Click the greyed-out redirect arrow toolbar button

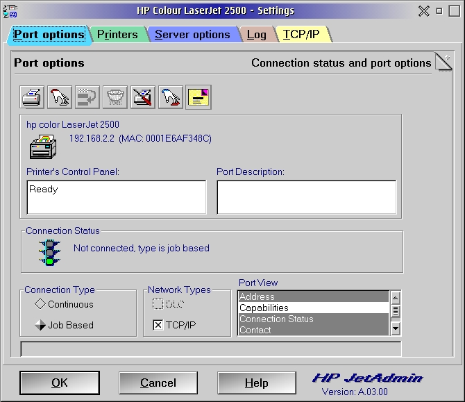click(x=87, y=97)
